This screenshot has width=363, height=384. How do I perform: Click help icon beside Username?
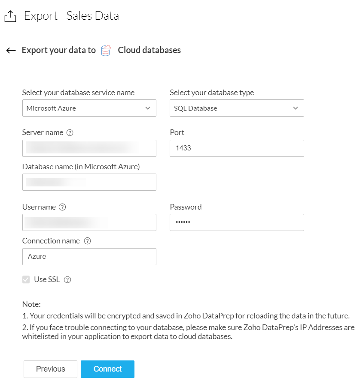click(x=62, y=207)
